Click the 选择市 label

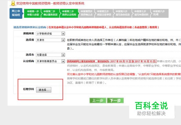pos(30,55)
